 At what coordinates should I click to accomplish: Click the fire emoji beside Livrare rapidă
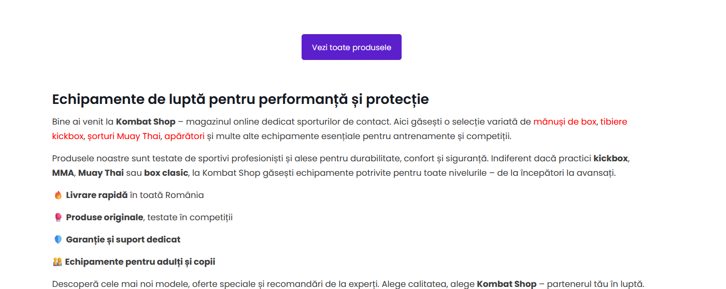click(x=58, y=195)
